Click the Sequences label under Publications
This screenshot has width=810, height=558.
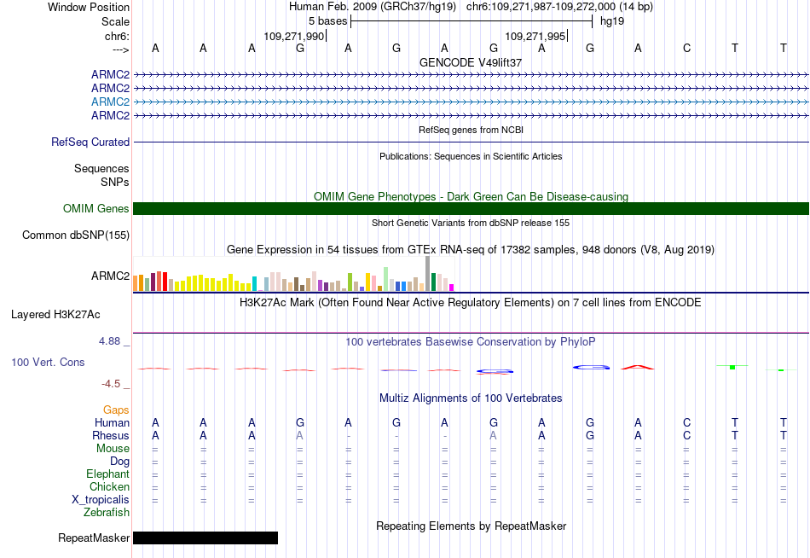point(101,169)
